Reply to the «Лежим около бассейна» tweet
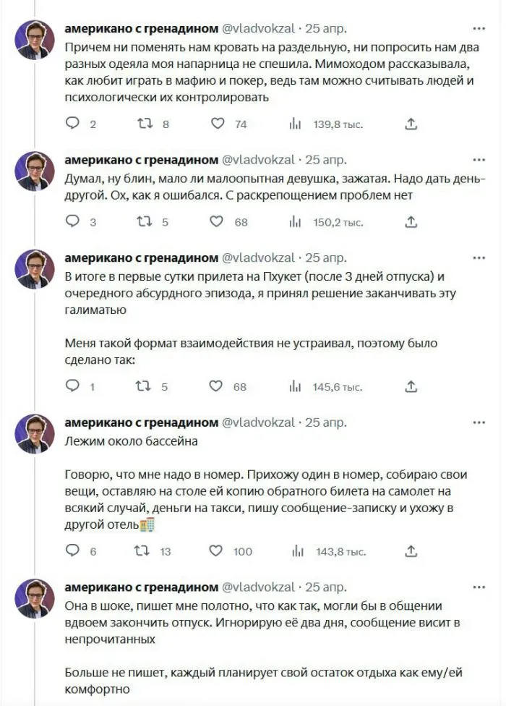Screen dimensions: 506x706 tap(71, 550)
